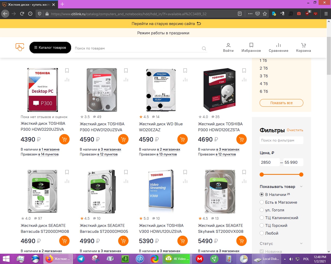The width and height of the screenshot is (331, 264).
Task: Click Очистить filters link
Action: [x=295, y=130]
